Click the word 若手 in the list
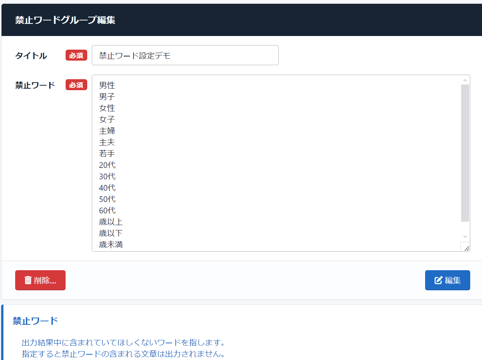482x360 pixels. coord(107,153)
